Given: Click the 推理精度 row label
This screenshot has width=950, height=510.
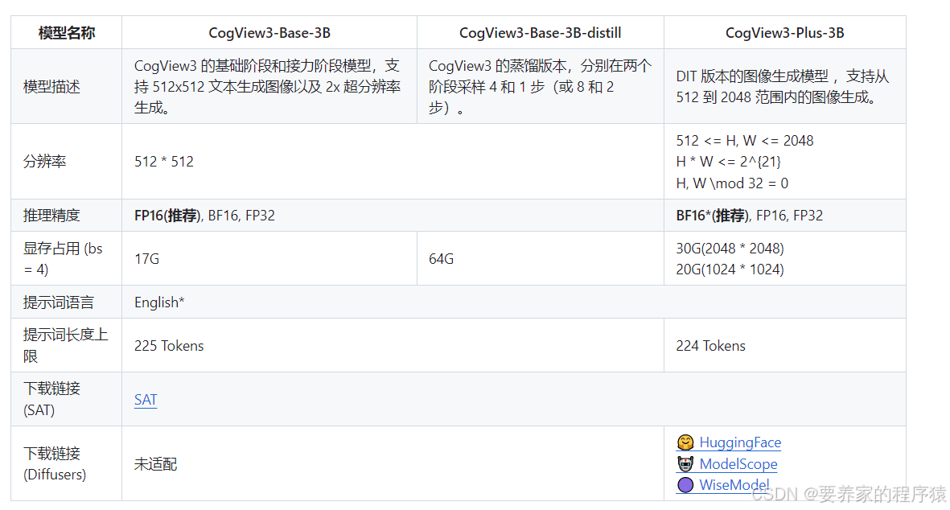Looking at the screenshot, I should click(x=51, y=216).
